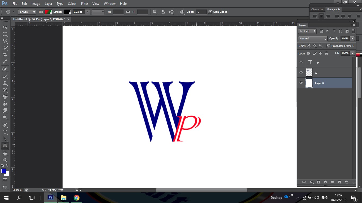Click the Unify layer style icon
This screenshot has width=362, height=203.
(x=321, y=46)
